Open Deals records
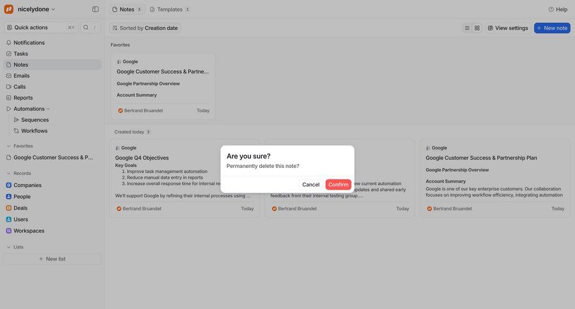The image size is (575, 309). (52, 208)
